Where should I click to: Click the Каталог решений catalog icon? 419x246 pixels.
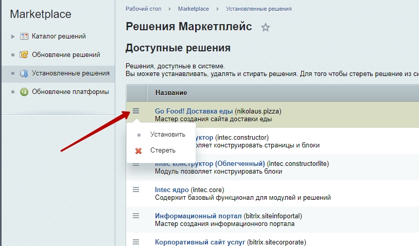[x=24, y=36]
